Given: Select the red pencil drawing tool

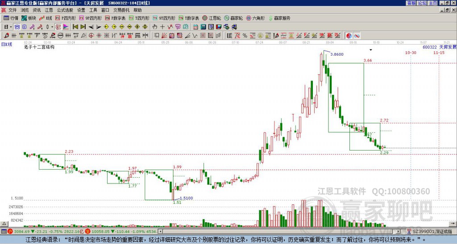Looking at the screenshot, I should tap(6, 36).
